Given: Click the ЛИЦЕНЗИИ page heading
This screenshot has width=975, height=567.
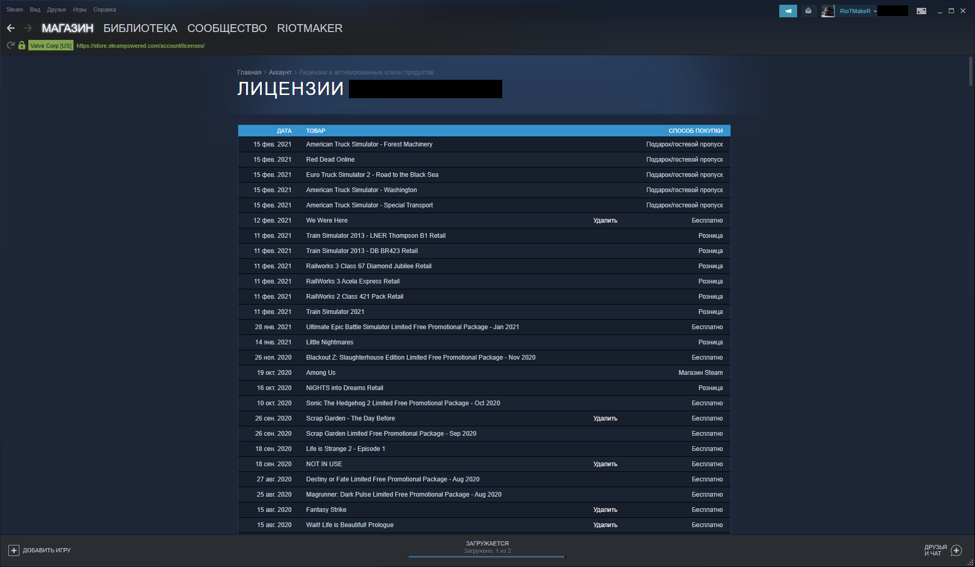Looking at the screenshot, I should (x=290, y=89).
